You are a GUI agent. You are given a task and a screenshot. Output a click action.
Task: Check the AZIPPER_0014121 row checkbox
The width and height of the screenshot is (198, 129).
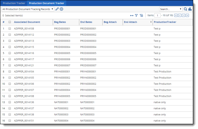10,65
